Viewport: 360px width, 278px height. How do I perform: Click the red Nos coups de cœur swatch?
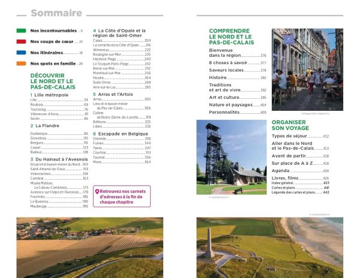21,42
